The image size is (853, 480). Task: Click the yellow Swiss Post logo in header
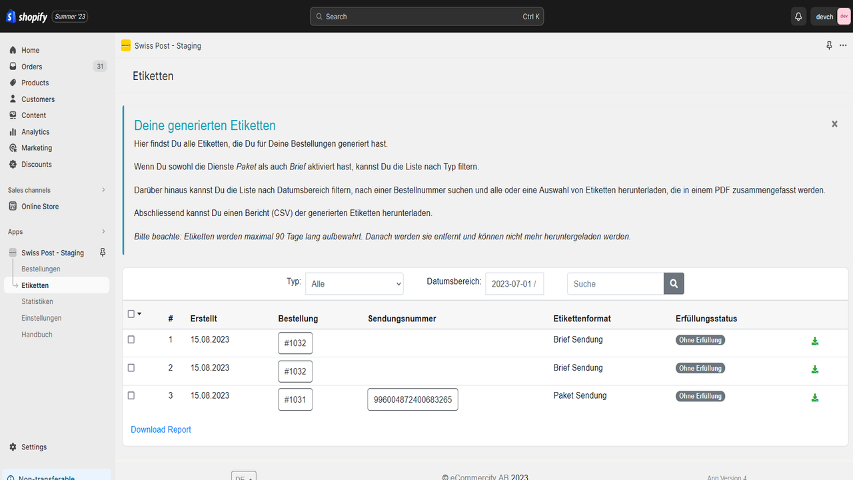tap(126, 46)
